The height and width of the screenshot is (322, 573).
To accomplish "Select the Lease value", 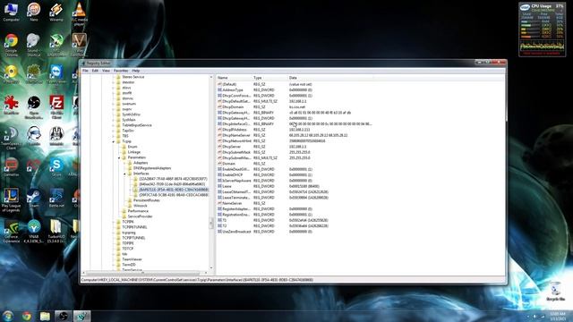I will (227, 186).
